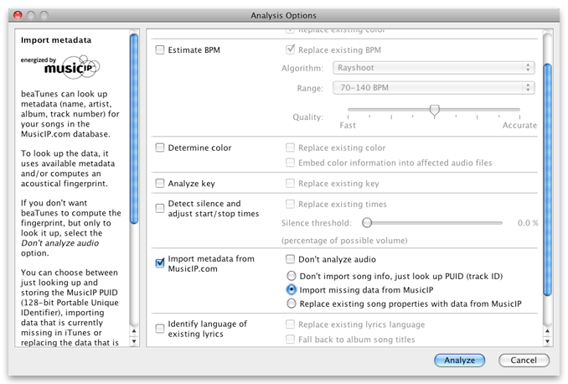Click the options list scroll down arrow
The image size is (568, 384).
[x=548, y=341]
